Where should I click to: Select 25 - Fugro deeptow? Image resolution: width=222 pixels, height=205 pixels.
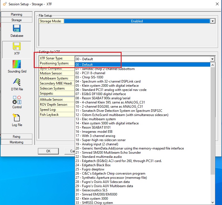point(143,169)
